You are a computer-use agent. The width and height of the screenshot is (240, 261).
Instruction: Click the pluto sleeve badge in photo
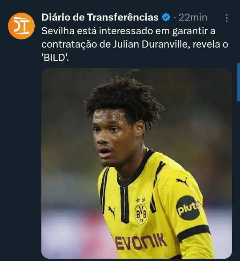188,208
